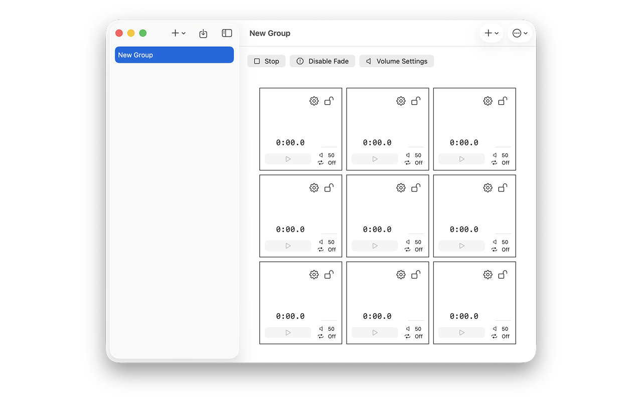The width and height of the screenshot is (642, 401).
Task: Click speaker volume icon on first-row, third-column pad
Action: [x=495, y=155]
